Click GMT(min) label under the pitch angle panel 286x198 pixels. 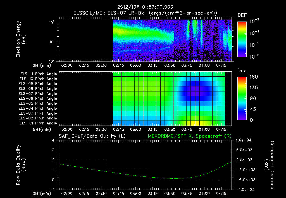(42, 129)
